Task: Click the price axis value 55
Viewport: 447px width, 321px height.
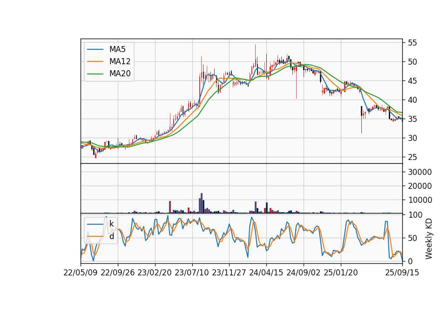Action: pos(412,43)
